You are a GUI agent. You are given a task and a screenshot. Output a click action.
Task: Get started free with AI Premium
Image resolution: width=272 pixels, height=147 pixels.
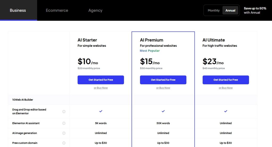click(x=163, y=80)
